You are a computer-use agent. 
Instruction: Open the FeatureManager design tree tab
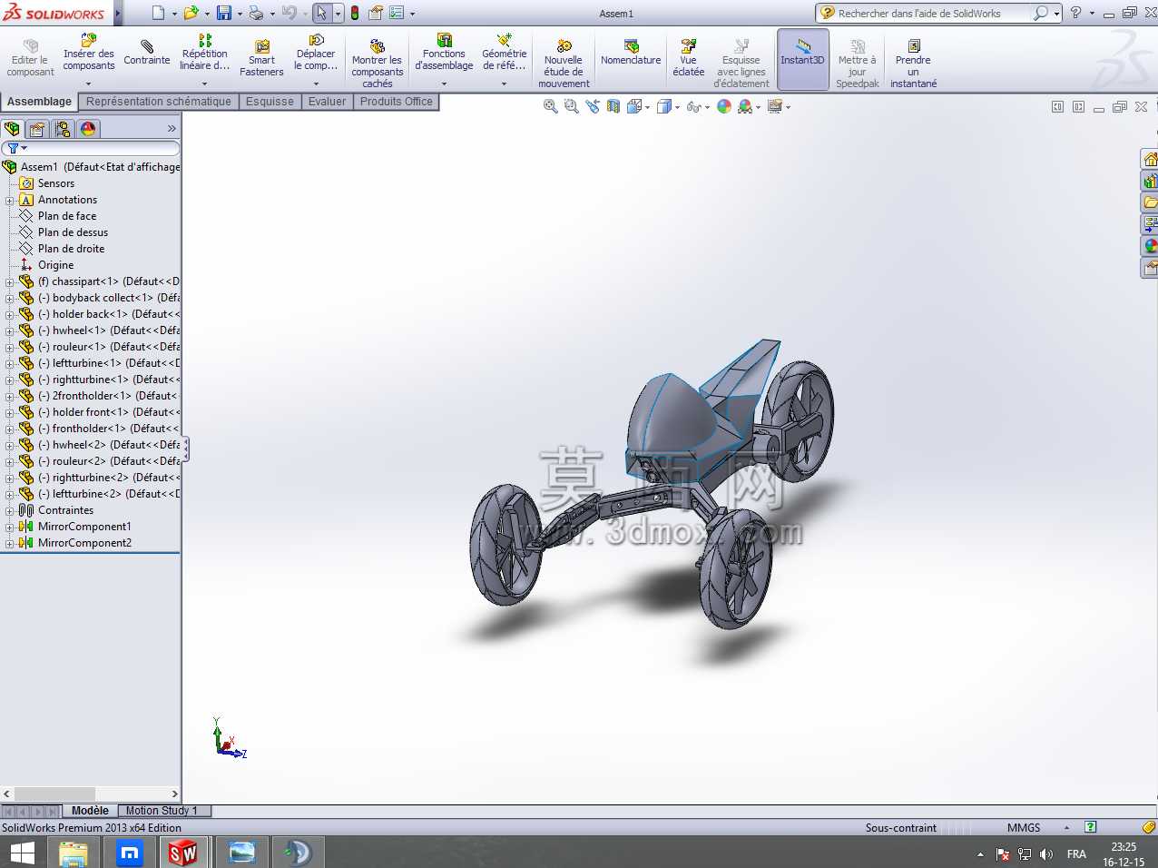12,129
